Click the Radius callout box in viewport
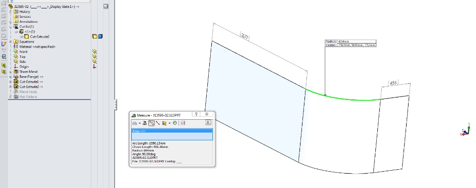This screenshot has width=476, height=188. [351, 43]
